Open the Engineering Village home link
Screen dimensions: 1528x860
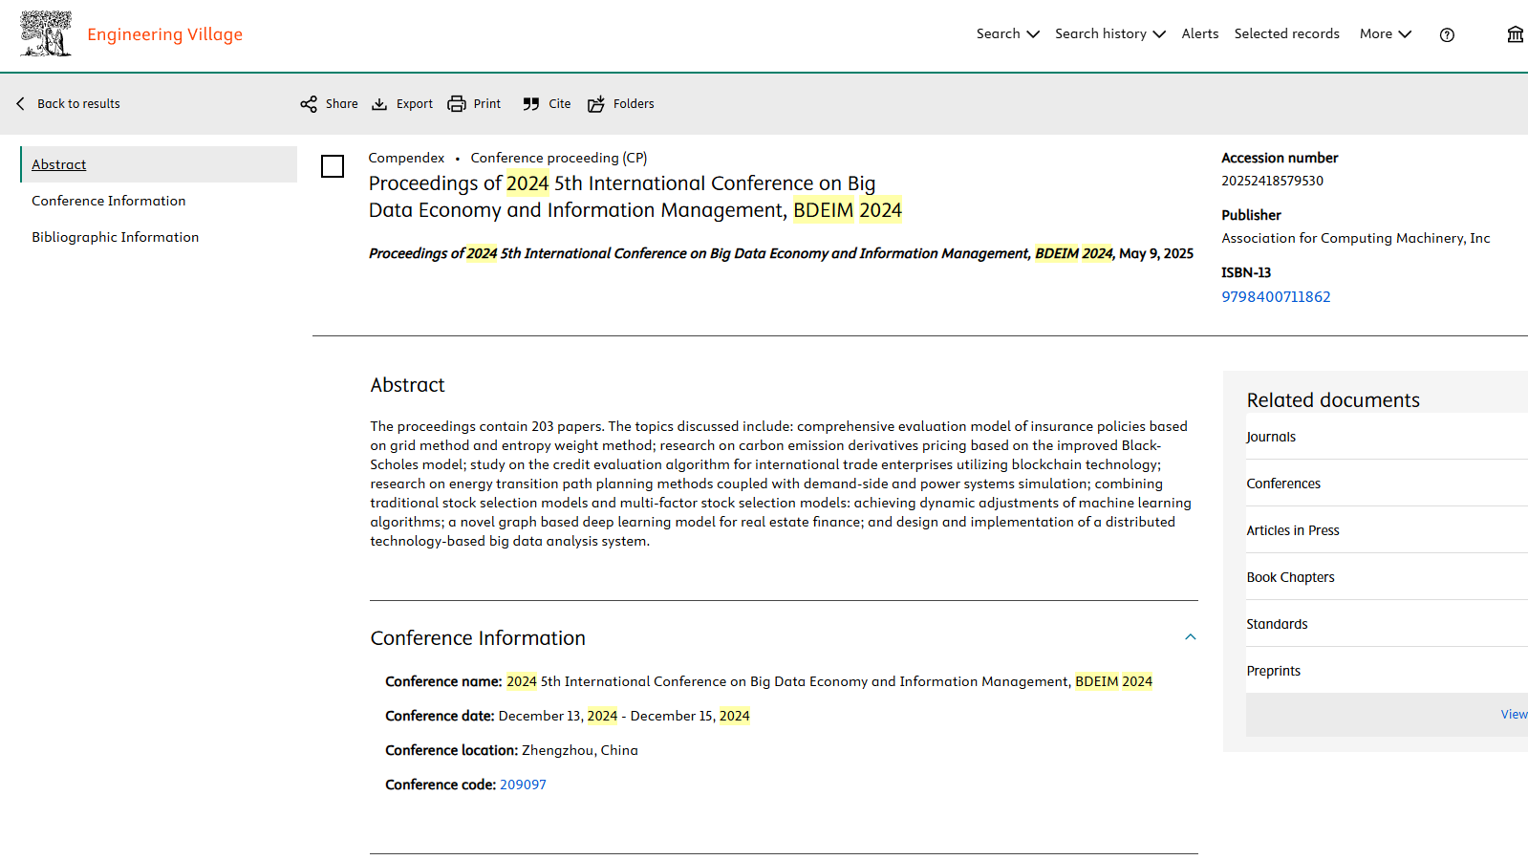[164, 34]
